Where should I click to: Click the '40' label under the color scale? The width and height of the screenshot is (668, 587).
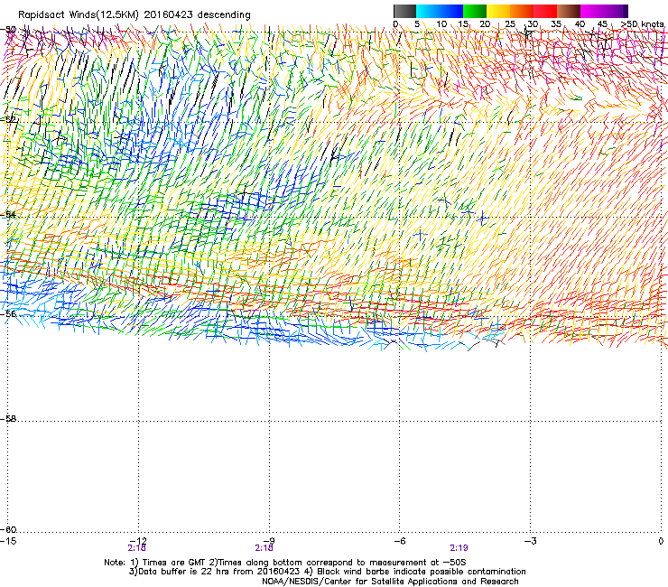coord(580,24)
